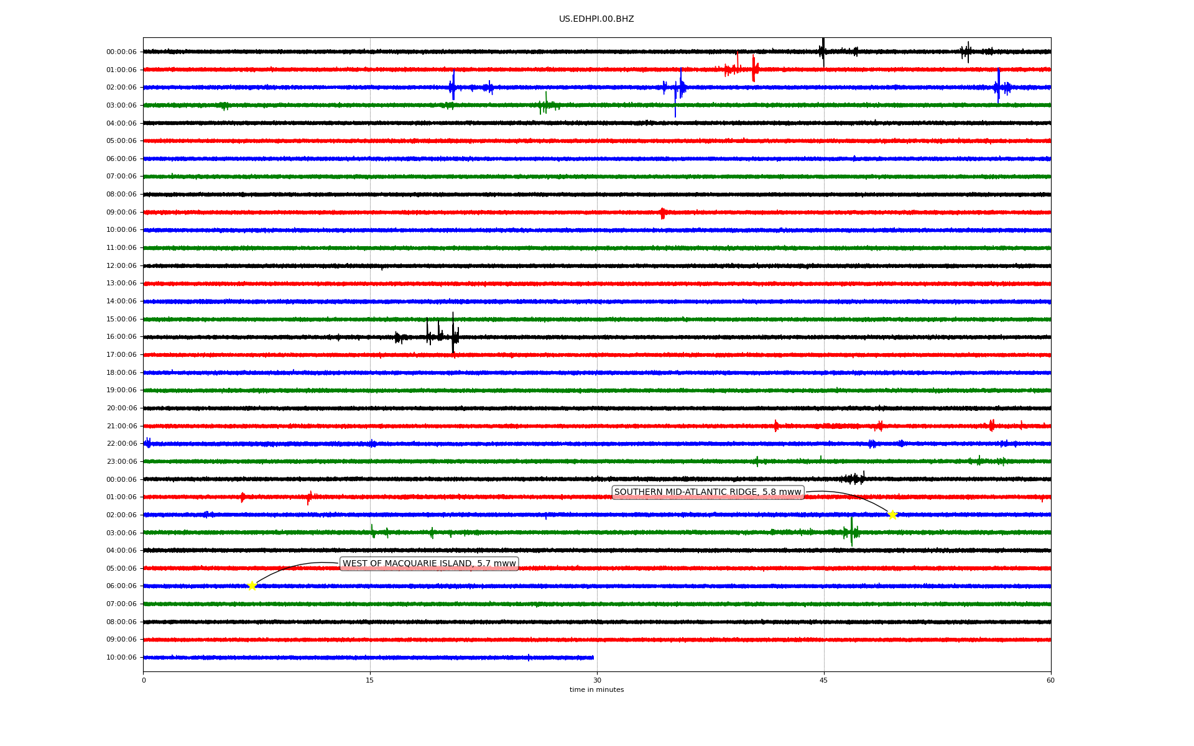Screen dimensions: 1194x746
Task: Click the West of Macquarie Island star marker
Action: [x=252, y=586]
